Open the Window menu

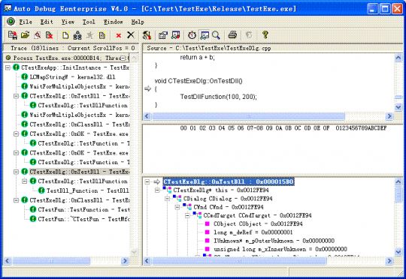tap(113, 22)
